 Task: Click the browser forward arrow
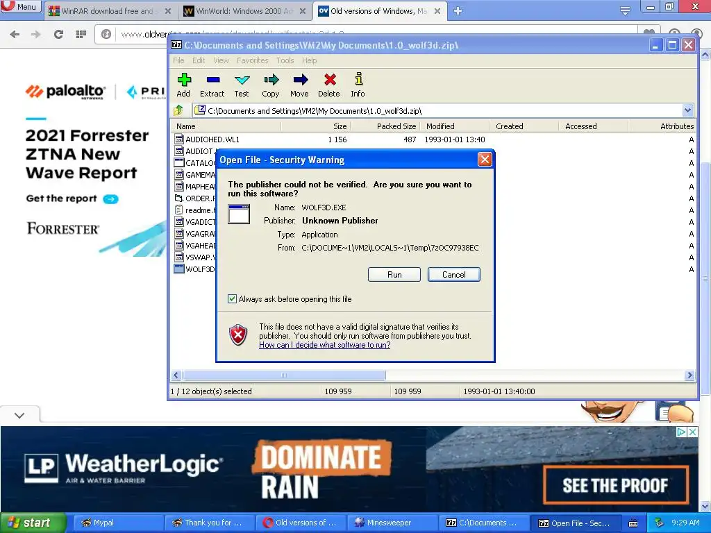click(x=36, y=34)
